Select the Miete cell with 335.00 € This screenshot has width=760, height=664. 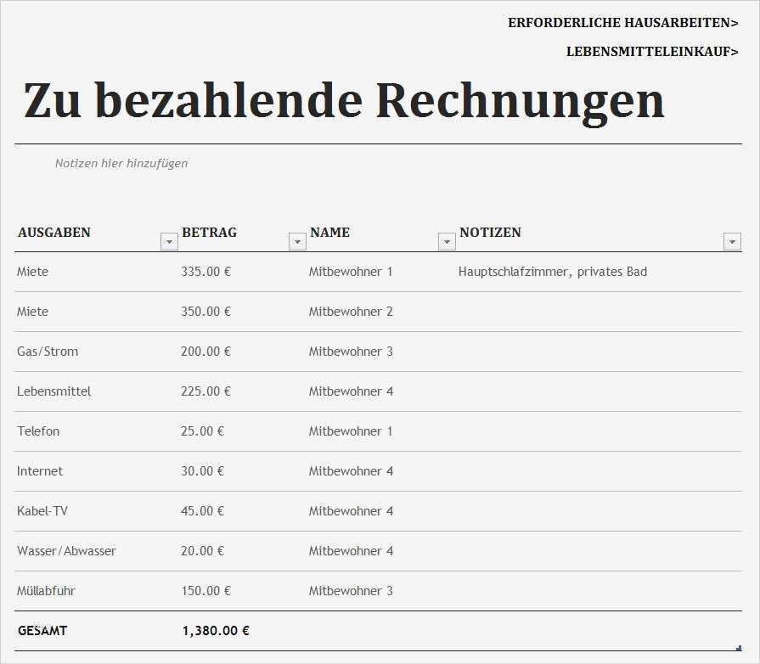(x=32, y=272)
